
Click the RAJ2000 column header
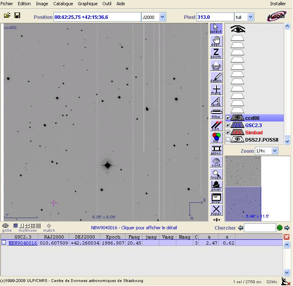coord(54,237)
